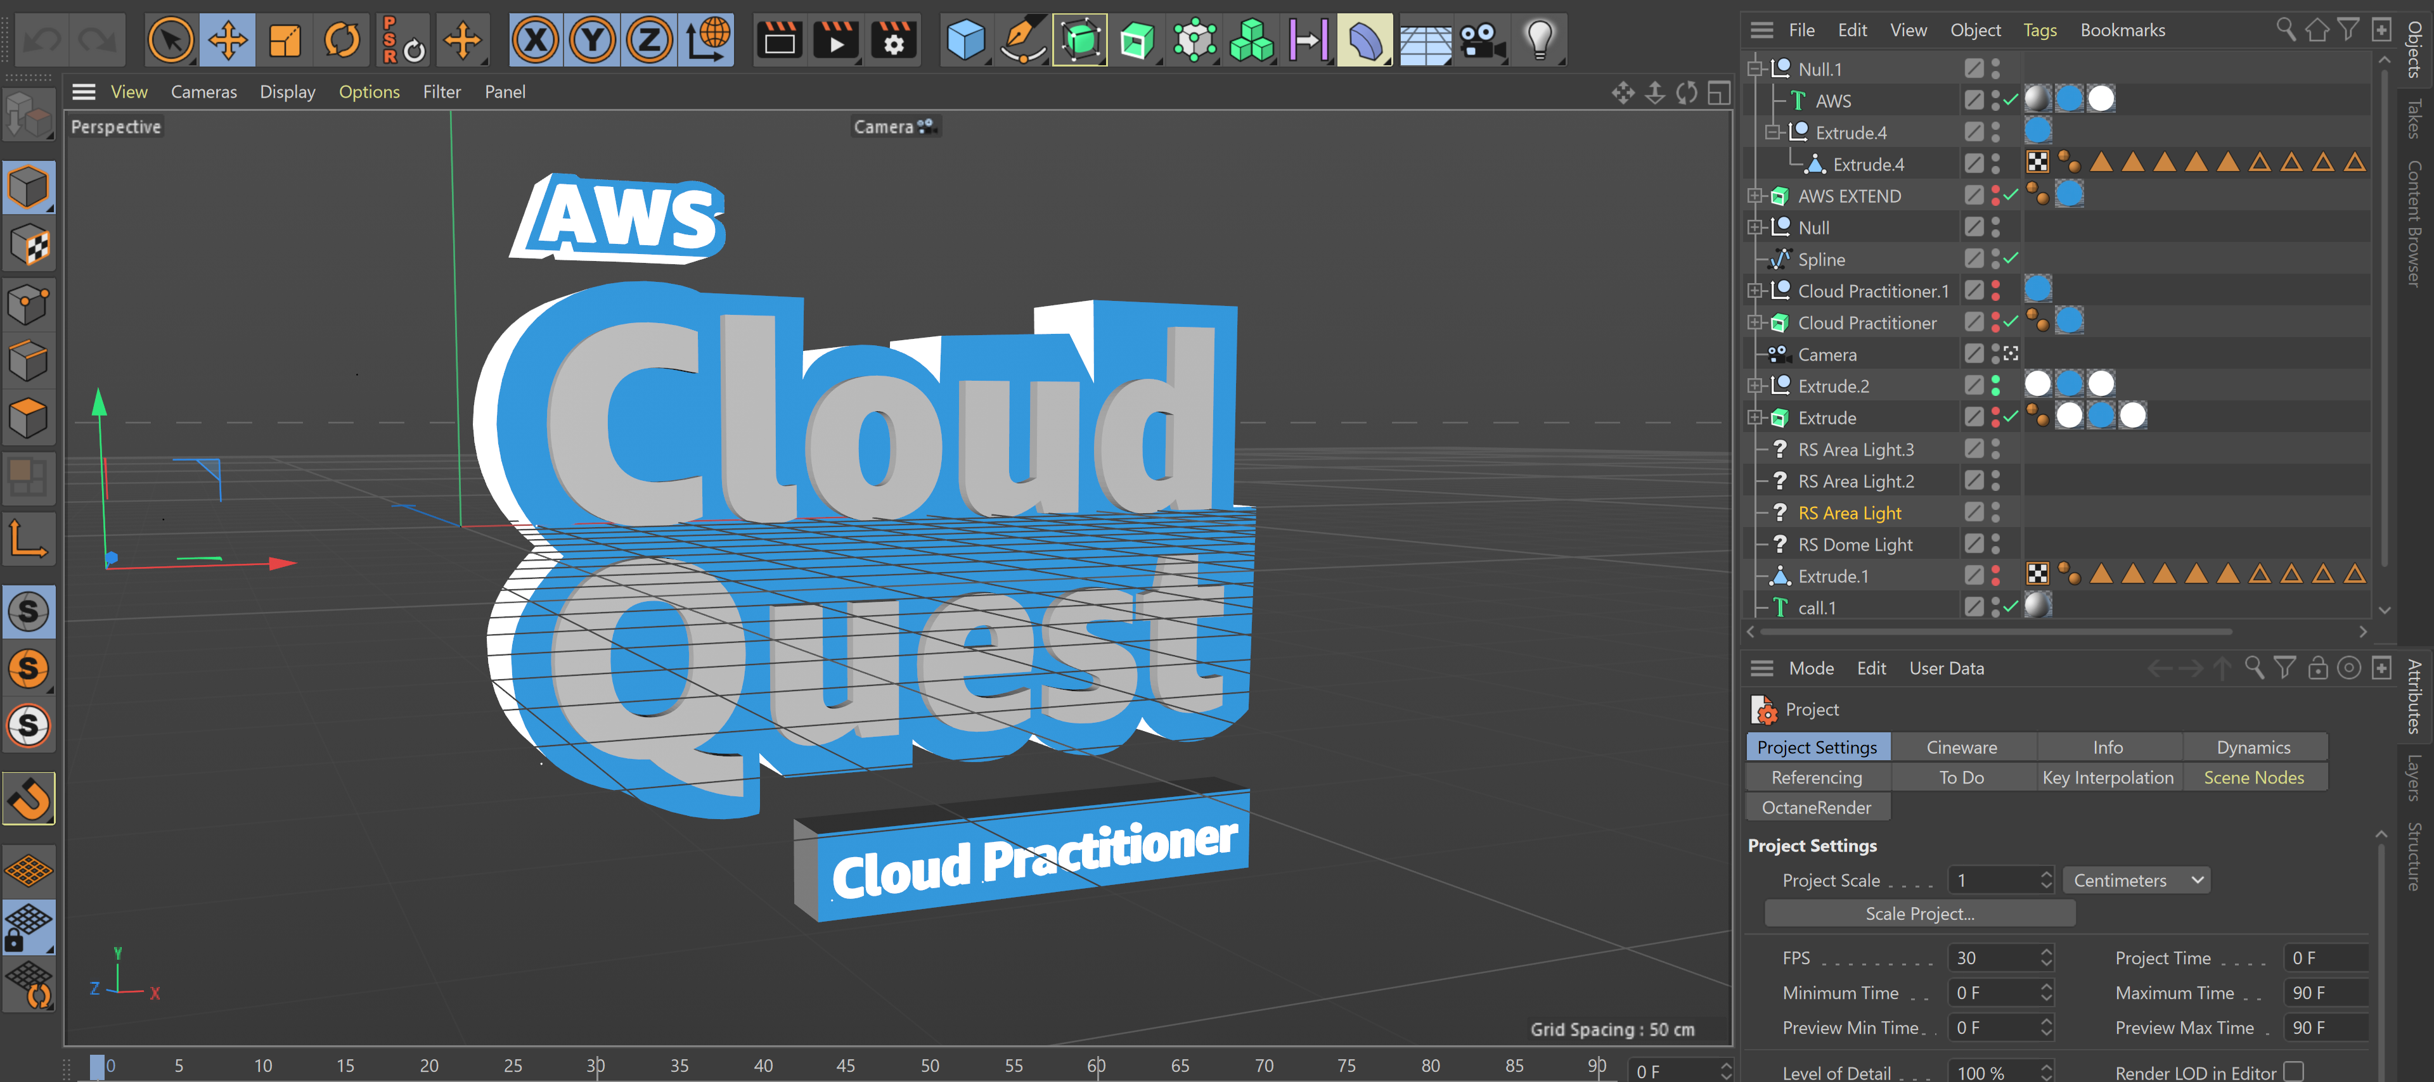
Task: Expand the Extrude.2 node
Action: point(1756,386)
